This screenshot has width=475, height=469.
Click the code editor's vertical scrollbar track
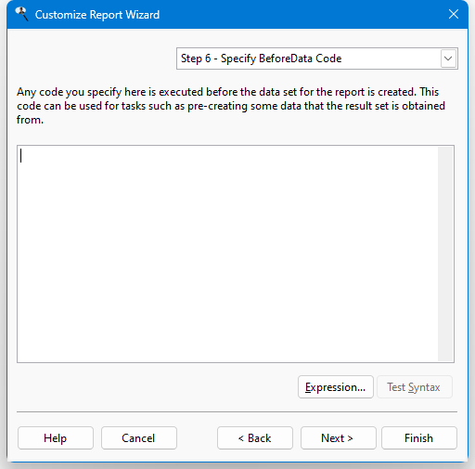click(445, 254)
